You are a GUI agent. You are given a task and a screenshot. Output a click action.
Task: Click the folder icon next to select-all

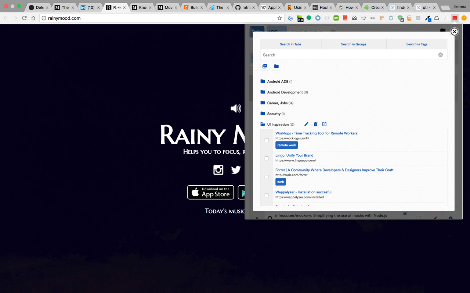click(276, 66)
